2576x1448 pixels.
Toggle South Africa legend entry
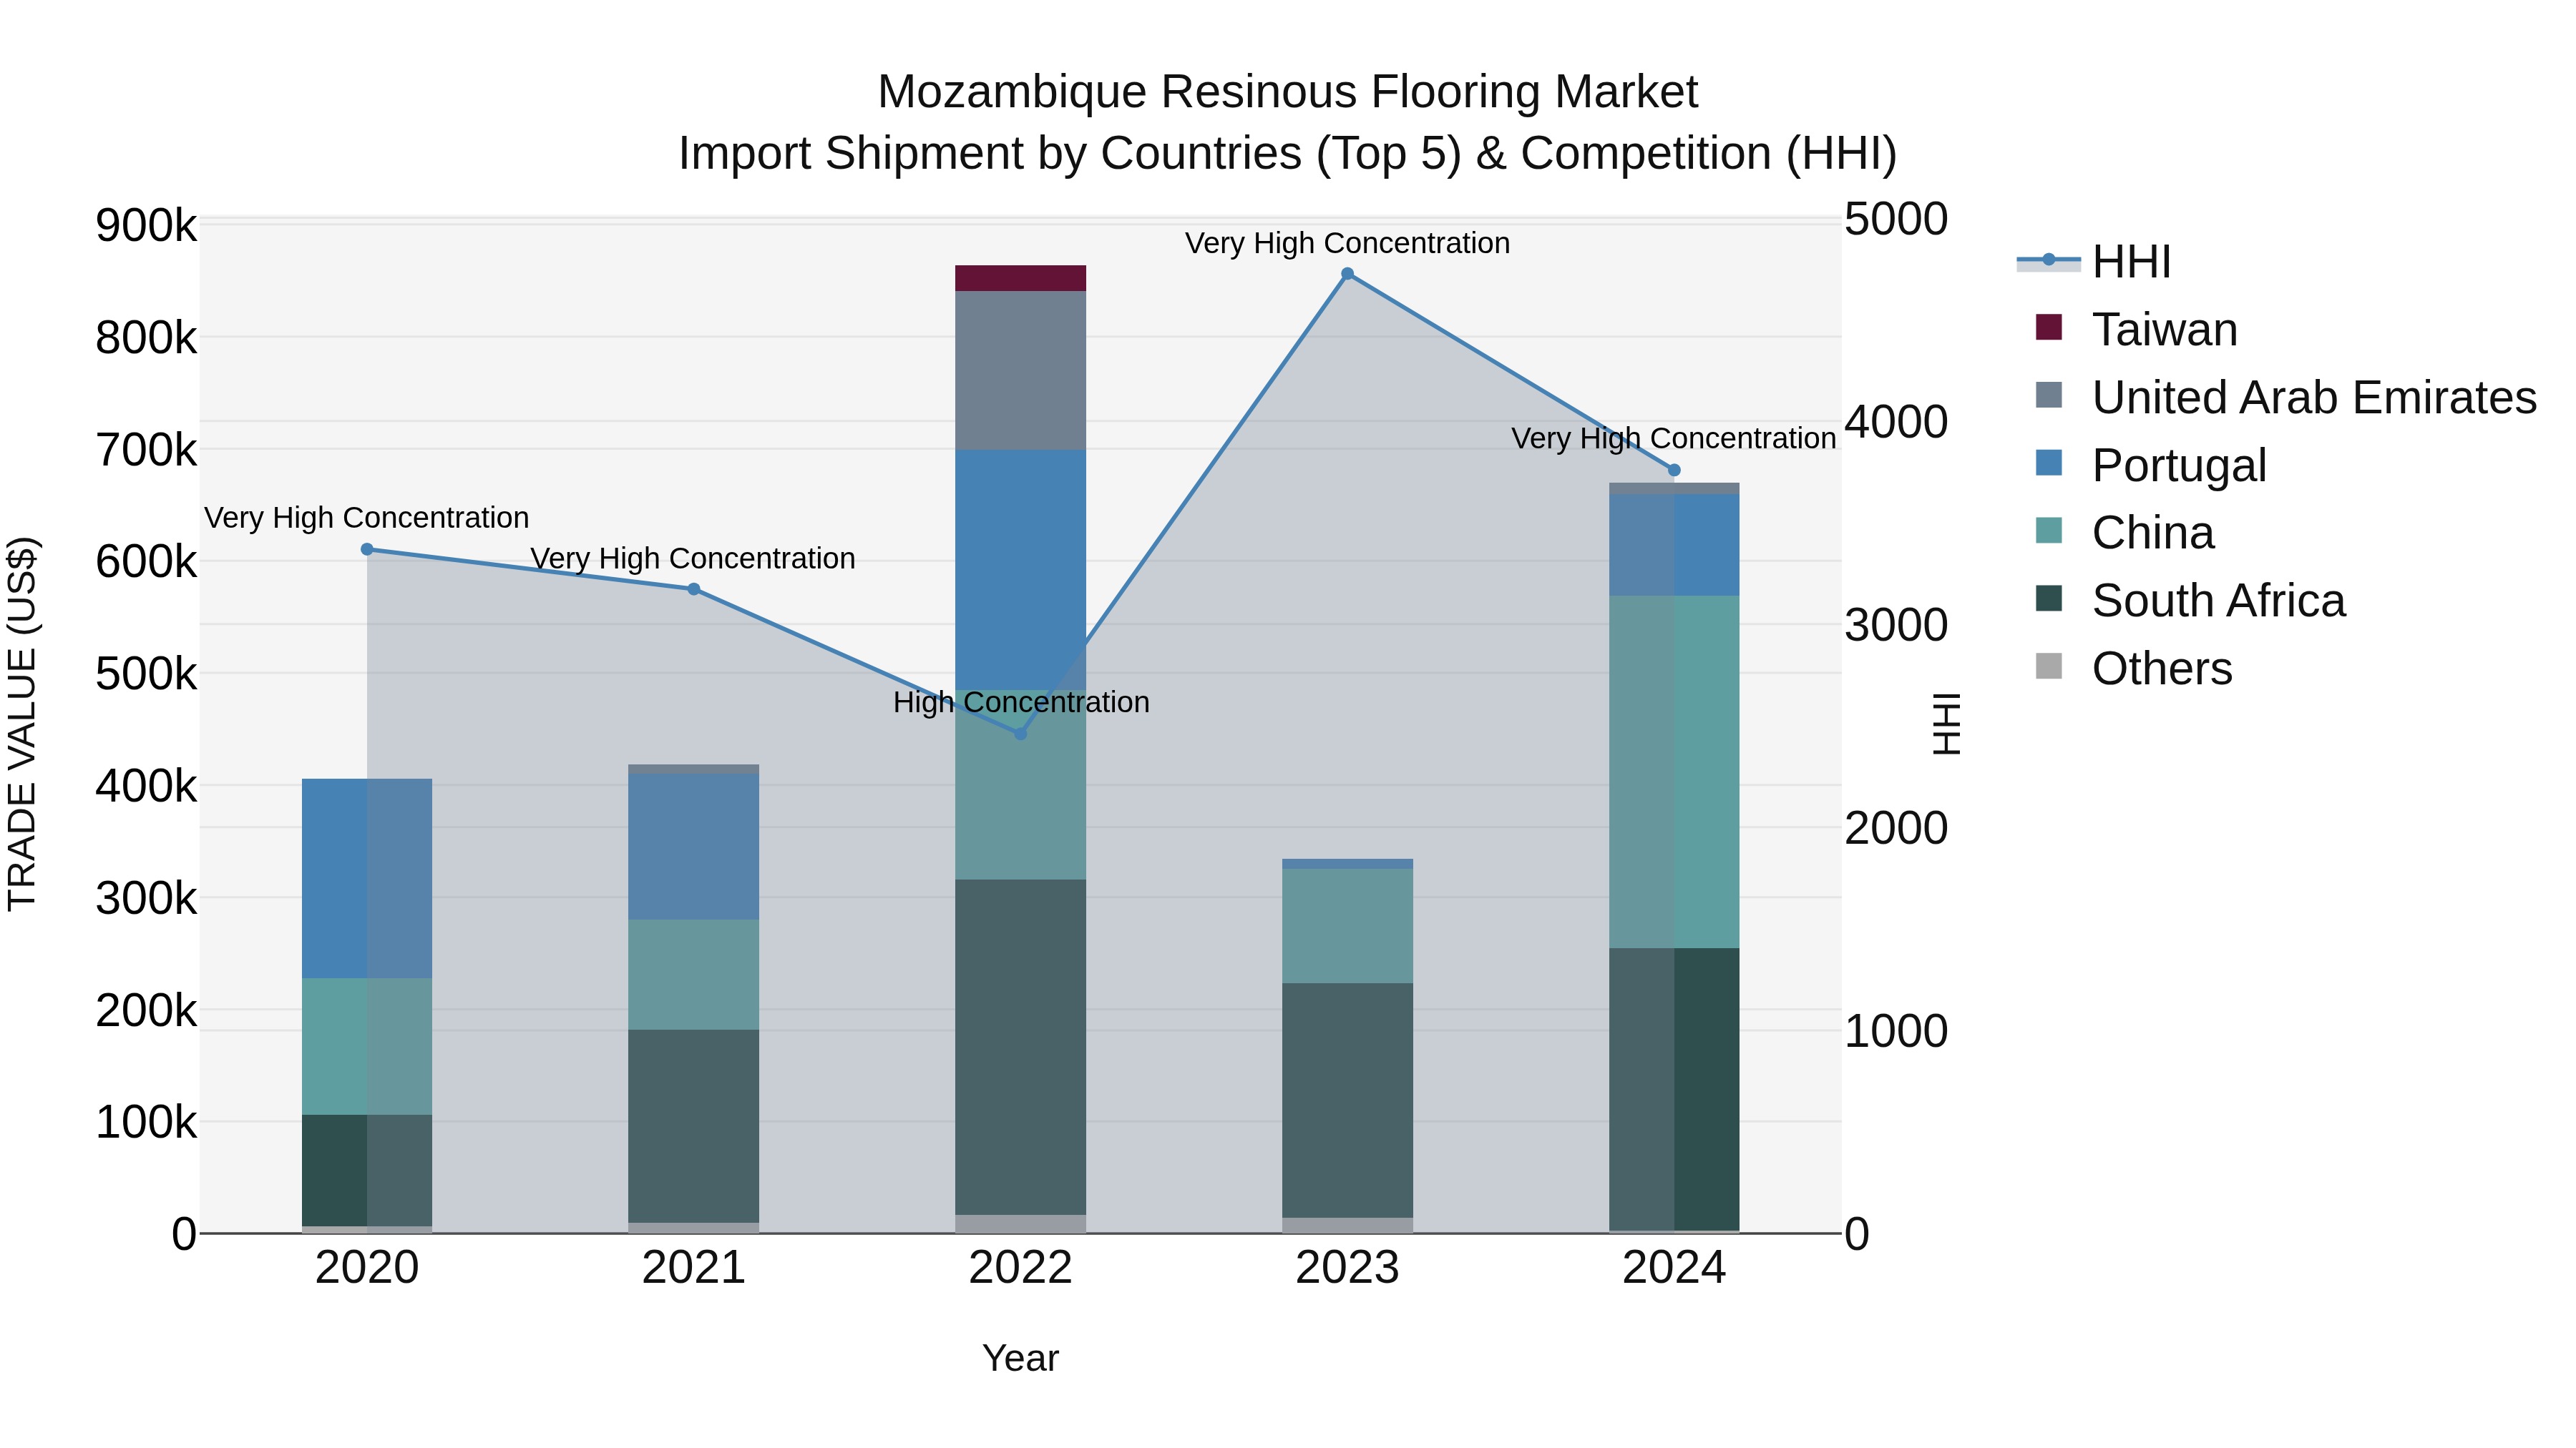[2190, 601]
